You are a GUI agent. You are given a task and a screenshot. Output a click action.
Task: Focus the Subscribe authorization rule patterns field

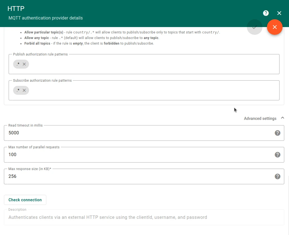144,90
